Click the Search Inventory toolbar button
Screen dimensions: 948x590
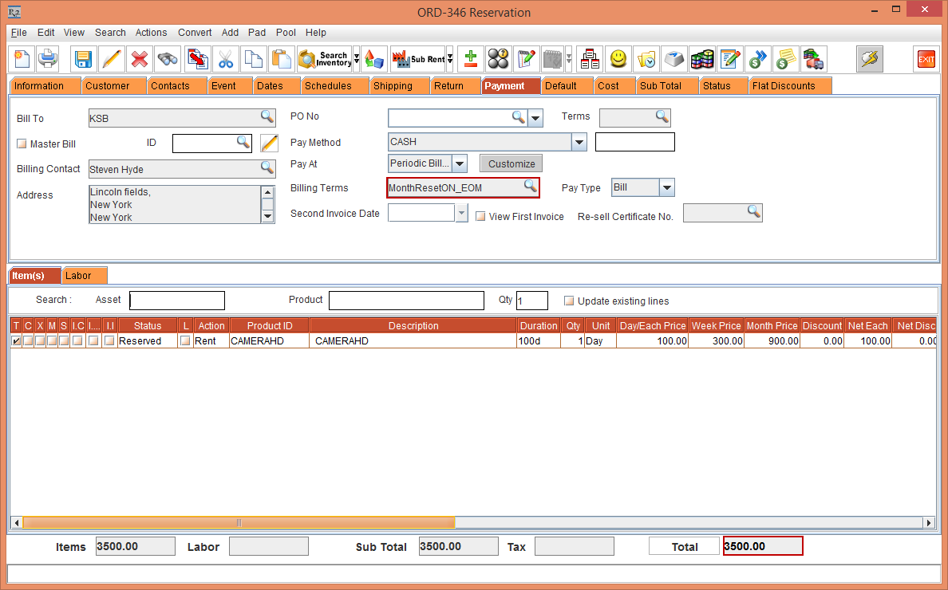(x=324, y=59)
